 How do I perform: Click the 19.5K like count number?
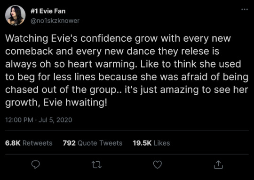pyautogui.click(x=142, y=143)
